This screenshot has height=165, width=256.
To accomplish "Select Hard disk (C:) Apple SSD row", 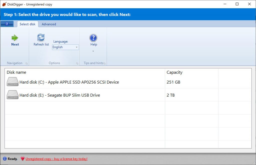I will click(128, 82).
